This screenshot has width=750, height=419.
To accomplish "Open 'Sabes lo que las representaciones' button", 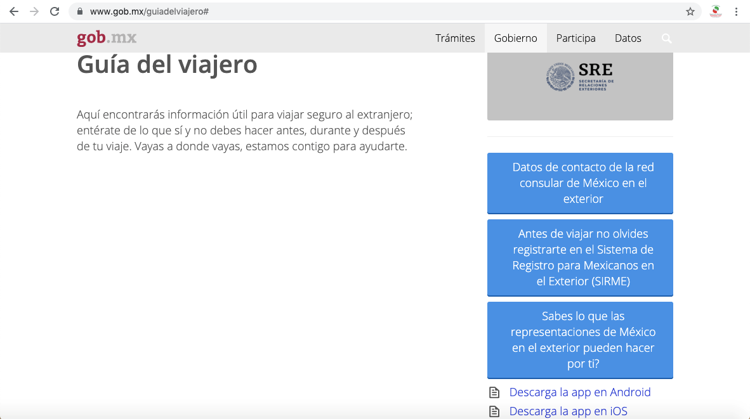I will pos(579,340).
